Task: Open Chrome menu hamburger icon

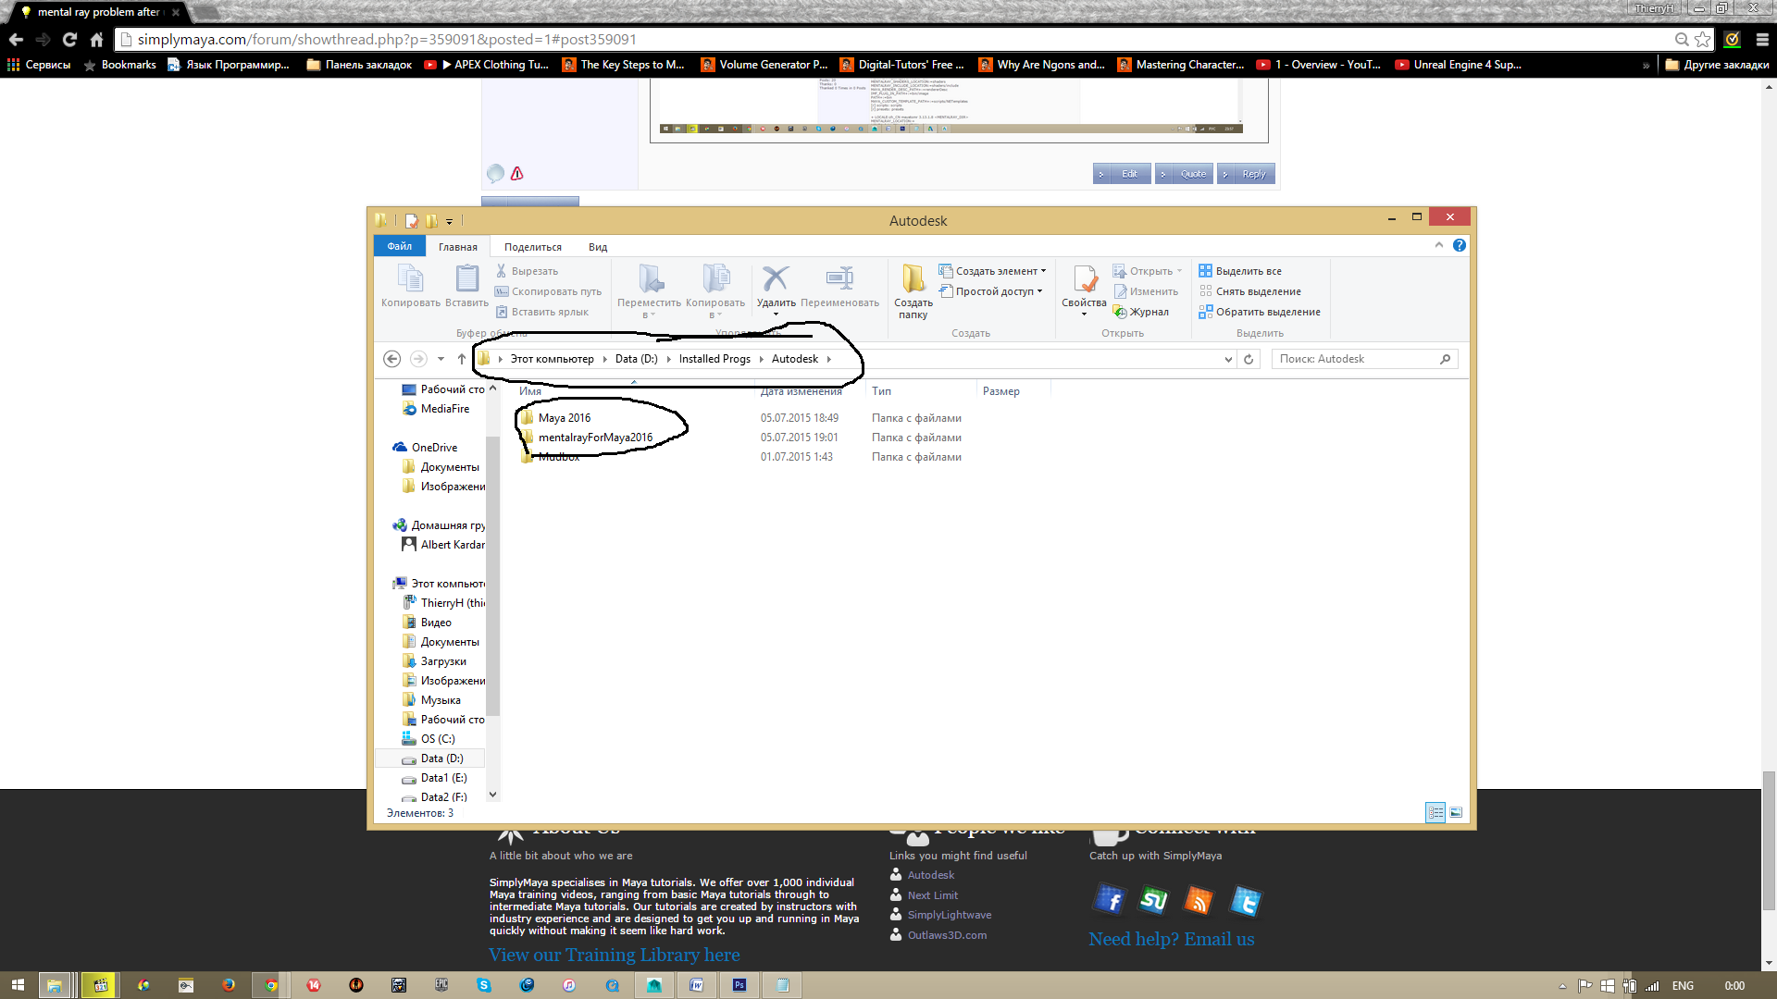Action: (x=1761, y=39)
